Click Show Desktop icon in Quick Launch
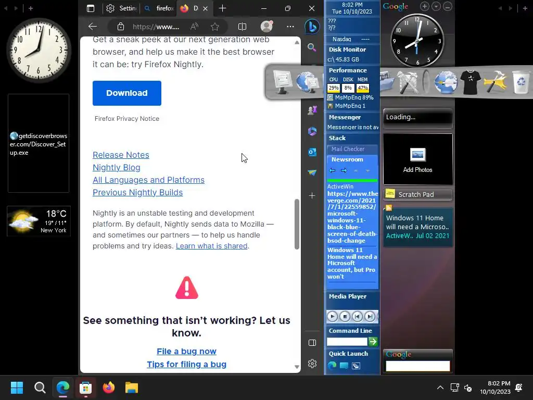This screenshot has width=533, height=400. (344, 366)
